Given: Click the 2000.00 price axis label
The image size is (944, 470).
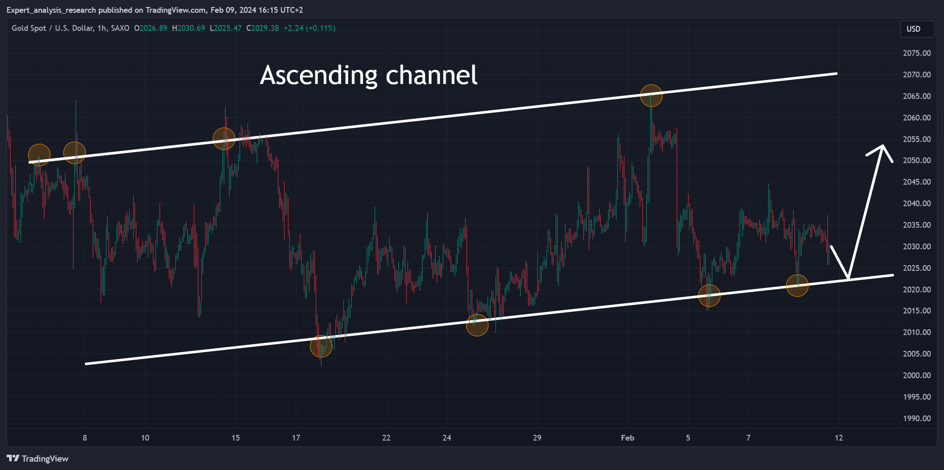Looking at the screenshot, I should pyautogui.click(x=917, y=375).
